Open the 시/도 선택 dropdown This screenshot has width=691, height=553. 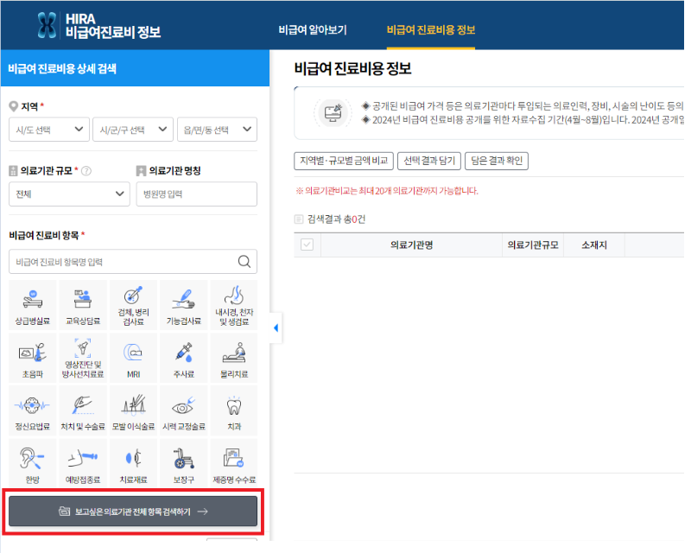[x=48, y=130]
